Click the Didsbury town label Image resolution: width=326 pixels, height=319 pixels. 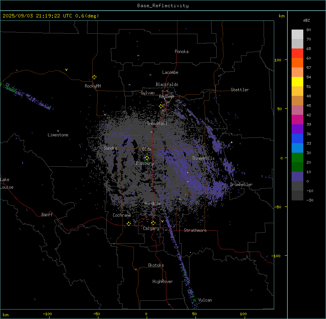coord(145,163)
